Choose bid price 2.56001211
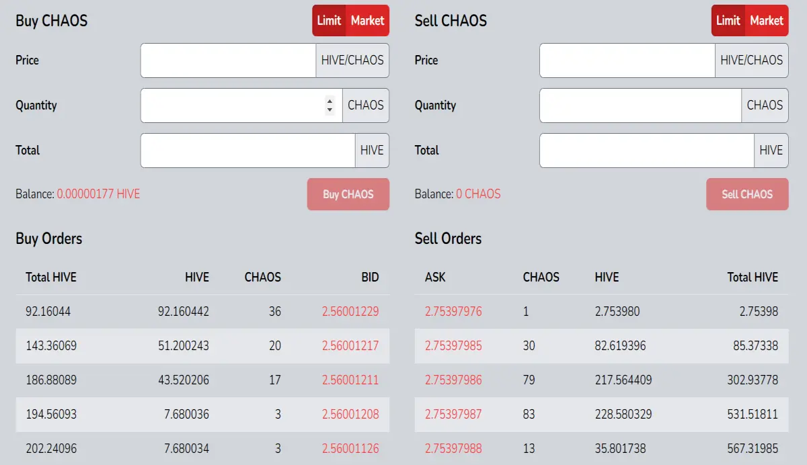This screenshot has height=465, width=807. click(350, 380)
